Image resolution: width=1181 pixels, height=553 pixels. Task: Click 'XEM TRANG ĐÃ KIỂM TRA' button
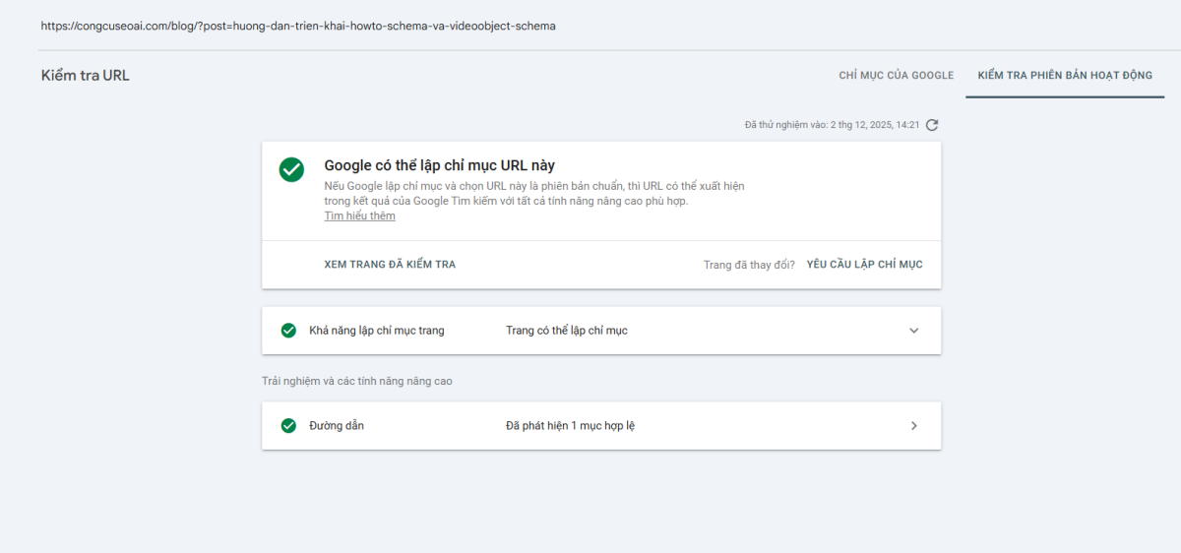pyautogui.click(x=390, y=265)
